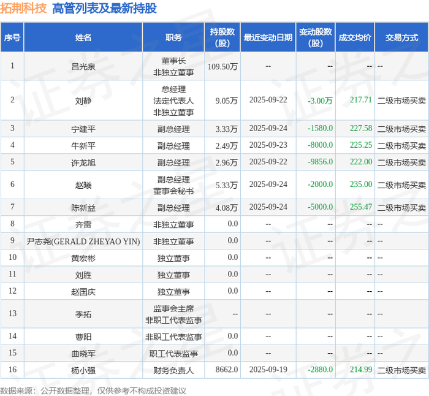Viewport: 429px width, 396px height.
Task: Click 二级市场买卖 in 杨小强's row
Action: pyautogui.click(x=401, y=370)
